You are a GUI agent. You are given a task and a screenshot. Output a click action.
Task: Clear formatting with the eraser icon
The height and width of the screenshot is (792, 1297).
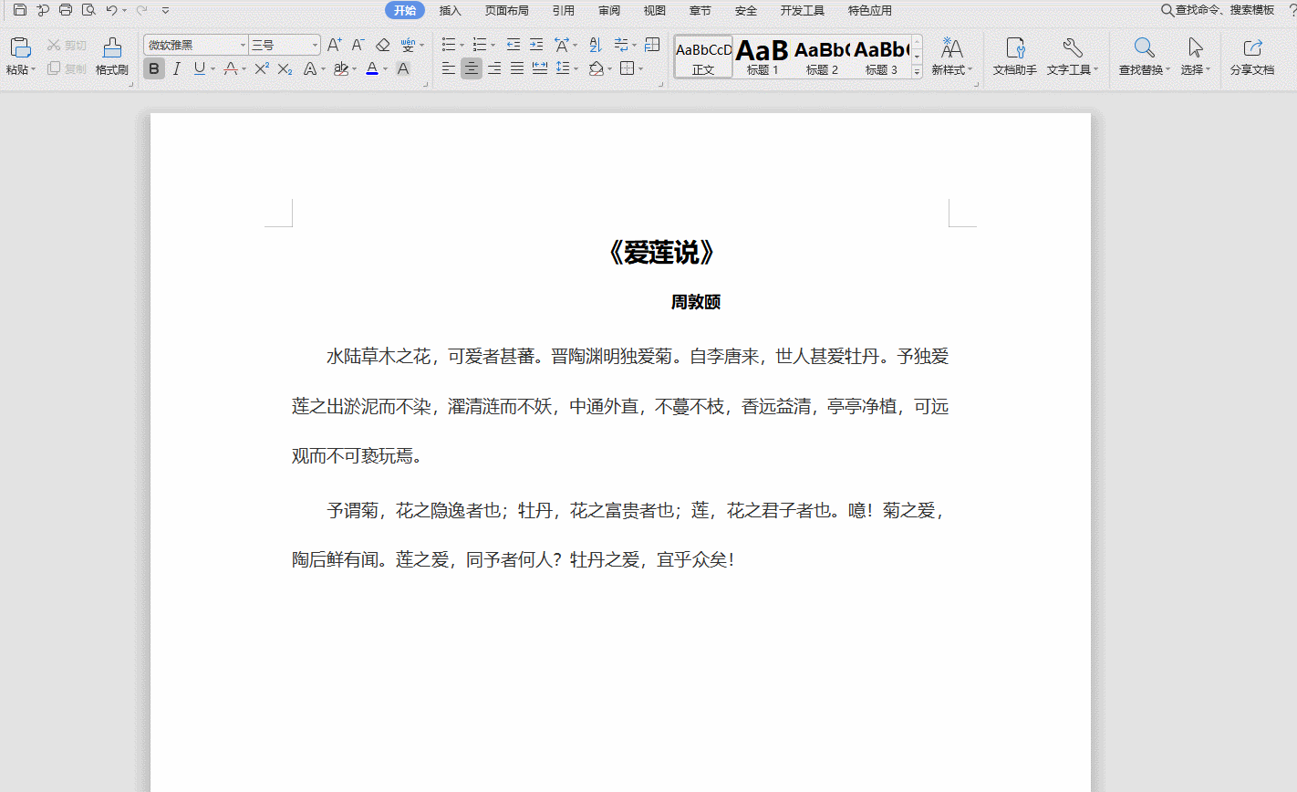(x=383, y=45)
